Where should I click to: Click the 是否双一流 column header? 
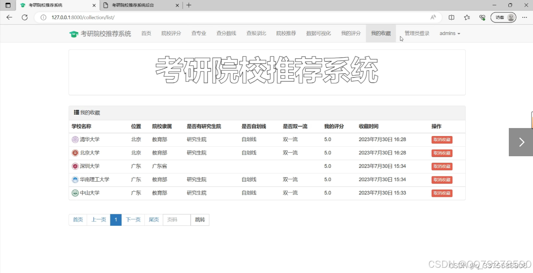click(295, 126)
